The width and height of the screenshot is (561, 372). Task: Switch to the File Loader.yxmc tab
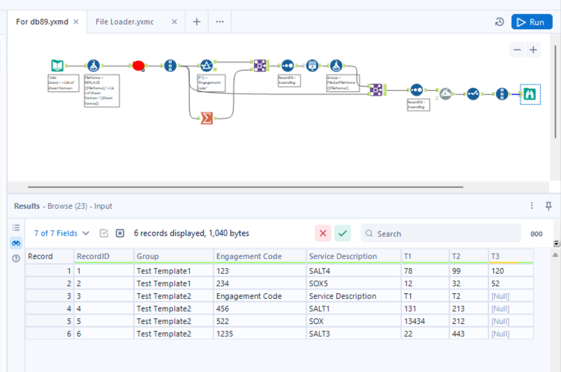(125, 22)
